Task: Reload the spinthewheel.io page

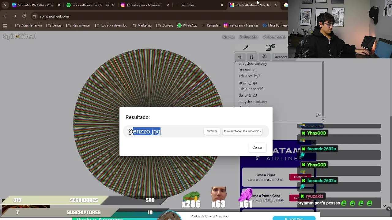Action: pyautogui.click(x=24, y=16)
